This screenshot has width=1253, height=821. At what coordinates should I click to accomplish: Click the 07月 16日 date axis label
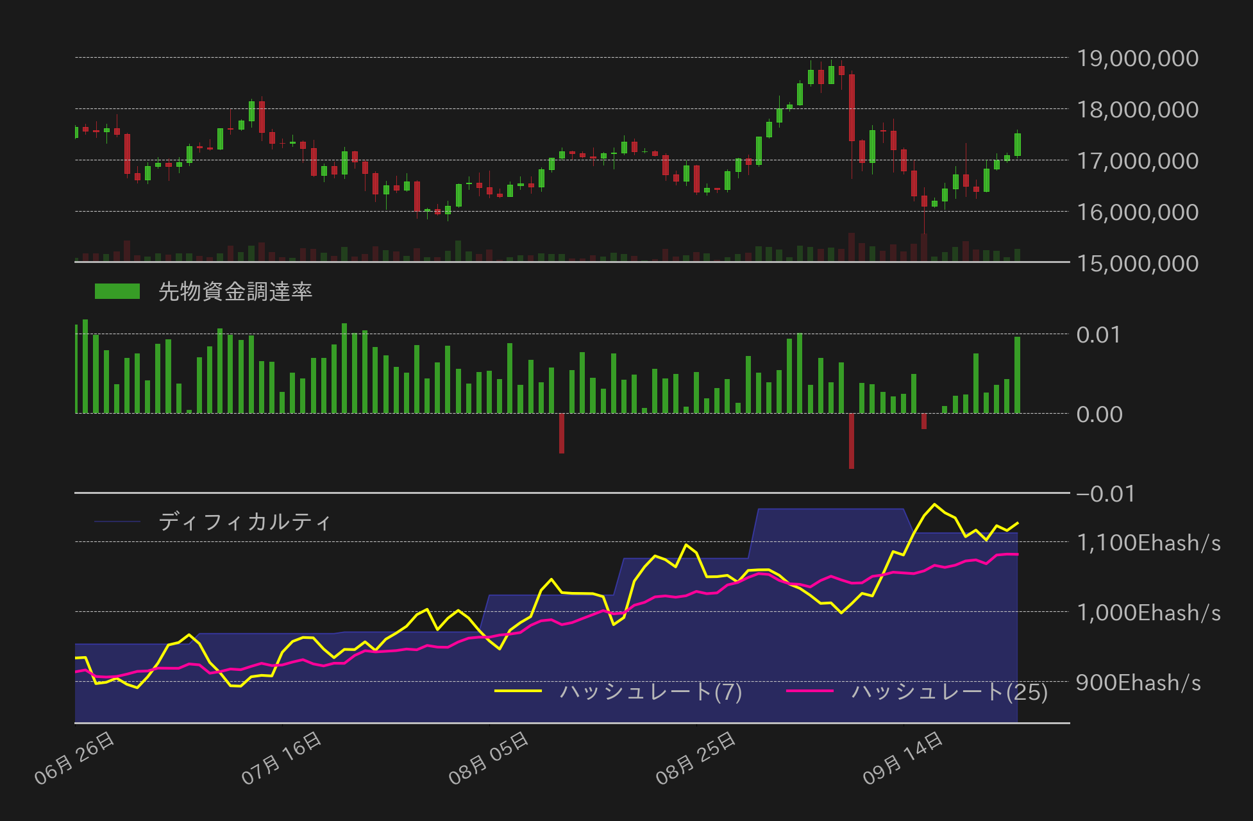click(281, 758)
